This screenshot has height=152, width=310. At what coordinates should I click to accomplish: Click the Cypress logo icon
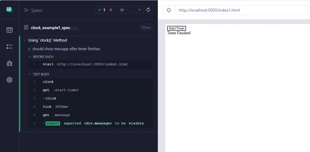coord(9,9)
